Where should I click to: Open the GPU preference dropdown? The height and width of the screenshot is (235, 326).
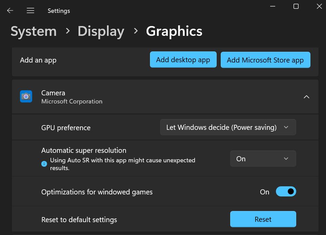click(x=228, y=127)
